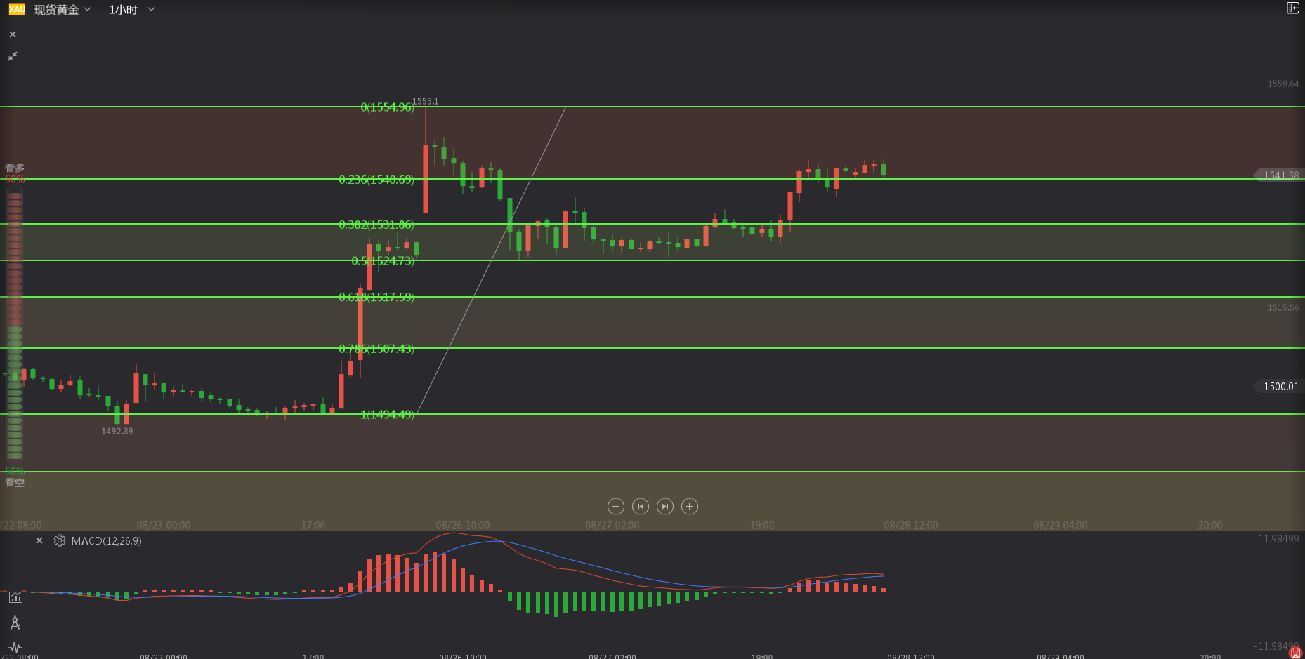
Task: Click the XAU gold symbol badge
Action: 17,9
